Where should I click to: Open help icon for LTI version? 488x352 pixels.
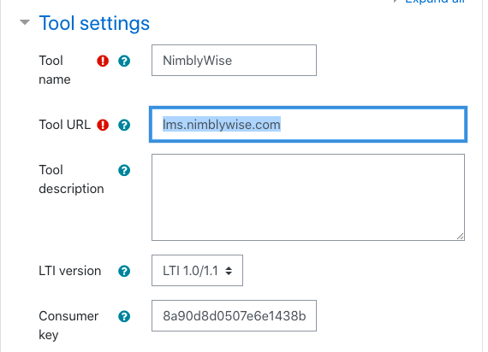click(124, 271)
